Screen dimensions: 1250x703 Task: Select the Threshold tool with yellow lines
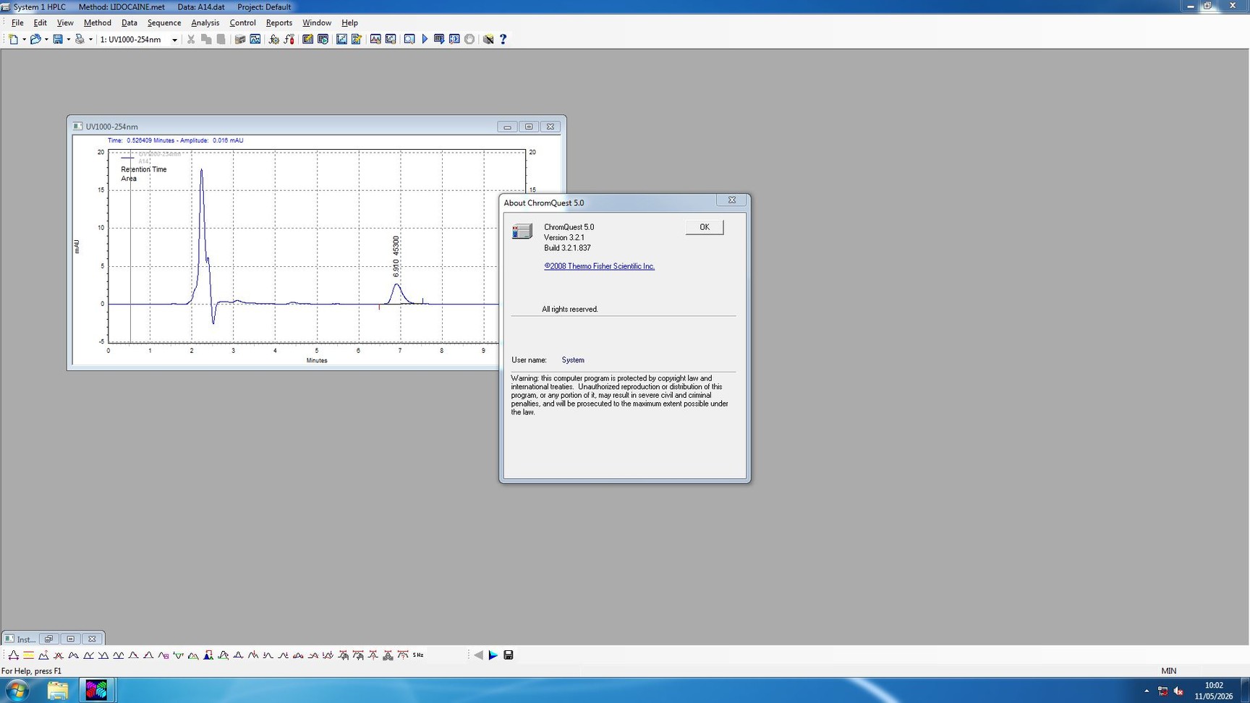(x=28, y=655)
